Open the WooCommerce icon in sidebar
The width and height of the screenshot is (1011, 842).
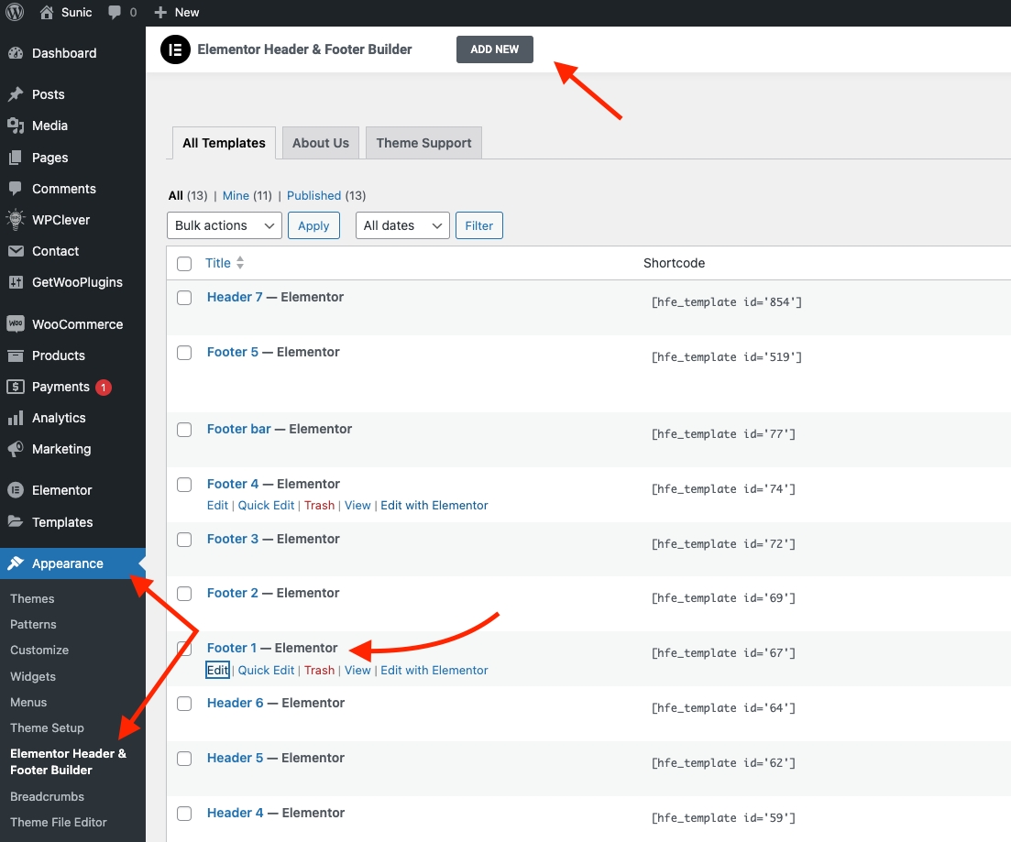15,324
